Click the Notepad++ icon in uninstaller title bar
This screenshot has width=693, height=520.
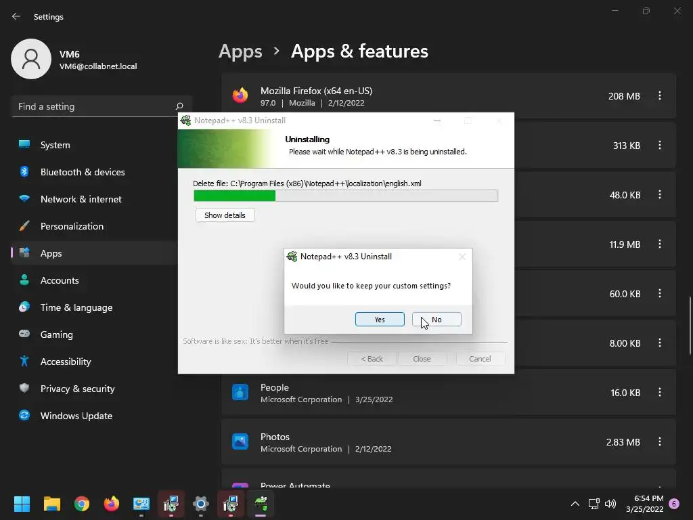pos(185,121)
